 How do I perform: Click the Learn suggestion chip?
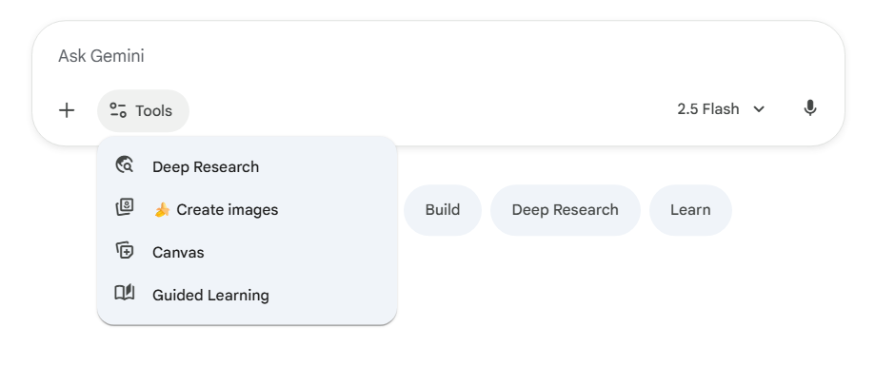click(690, 210)
